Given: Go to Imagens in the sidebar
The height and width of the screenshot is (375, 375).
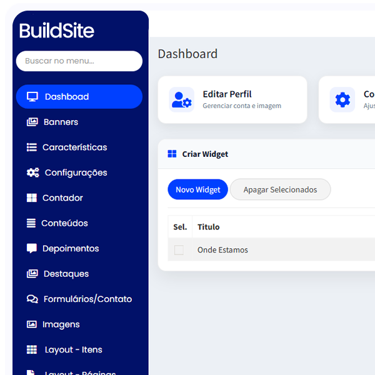Looking at the screenshot, I should (x=61, y=324).
